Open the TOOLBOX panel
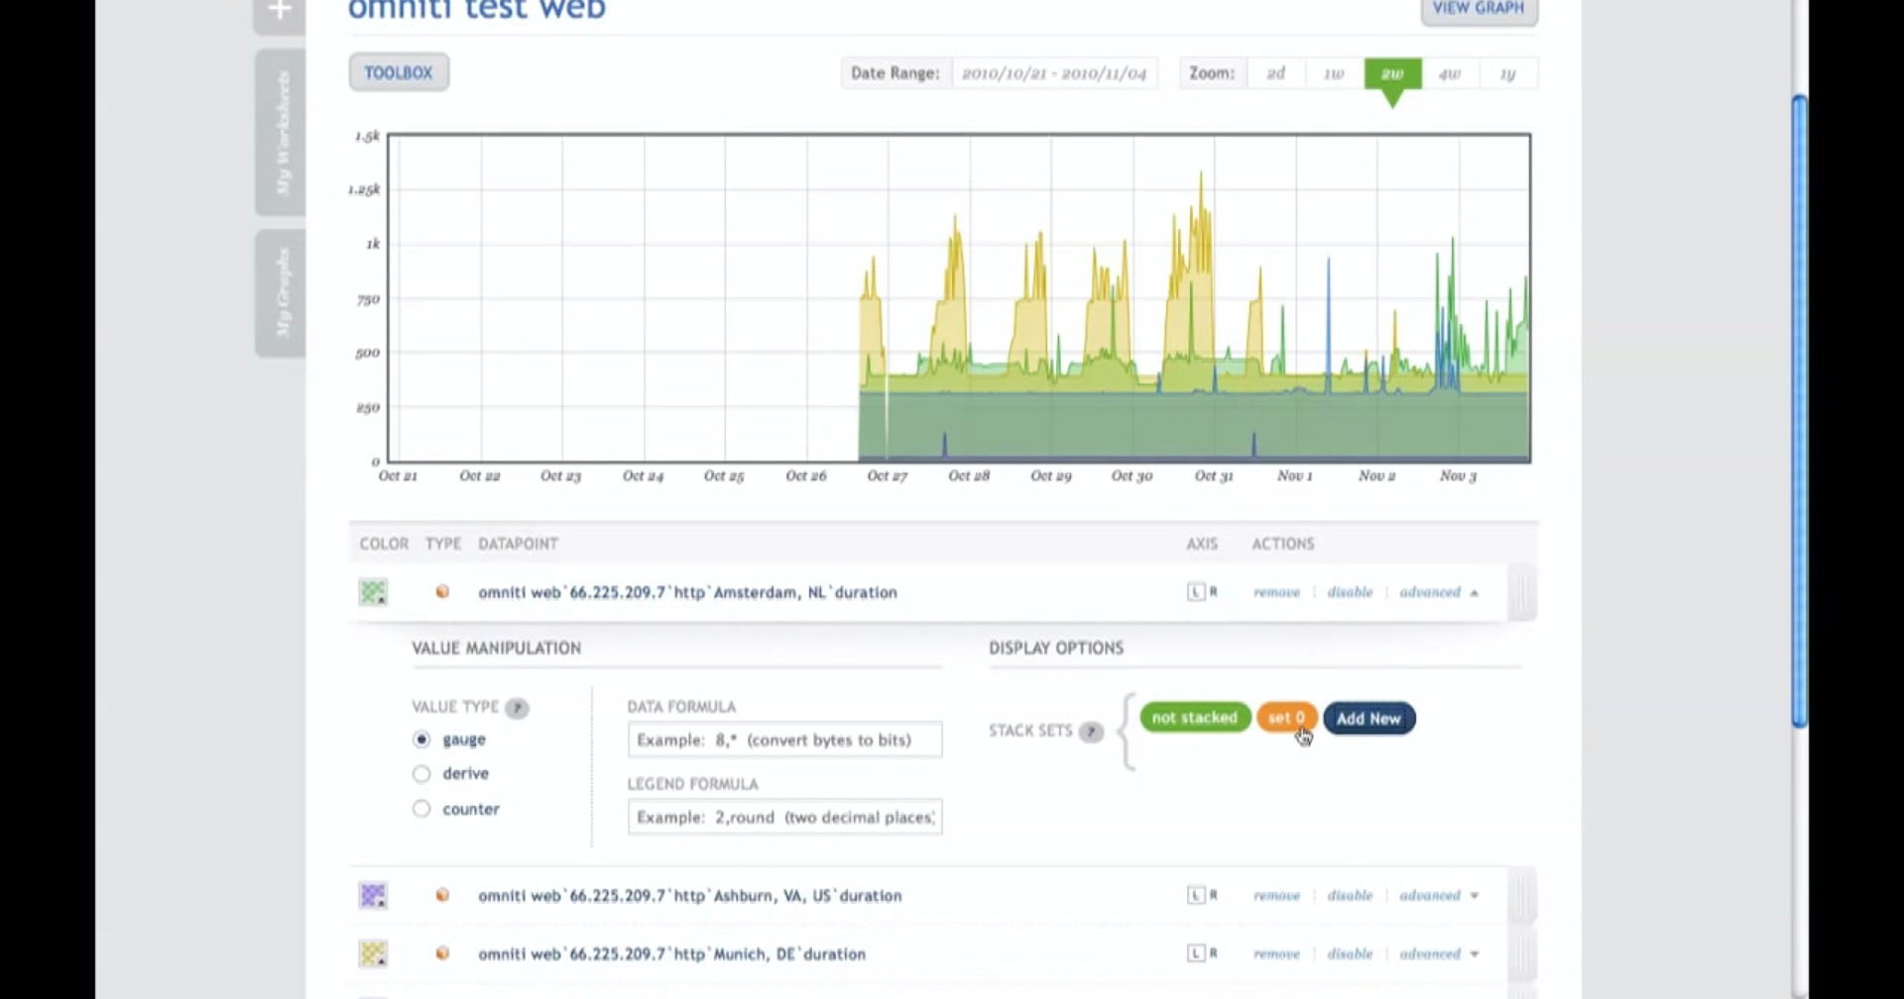The image size is (1904, 999). click(x=399, y=72)
